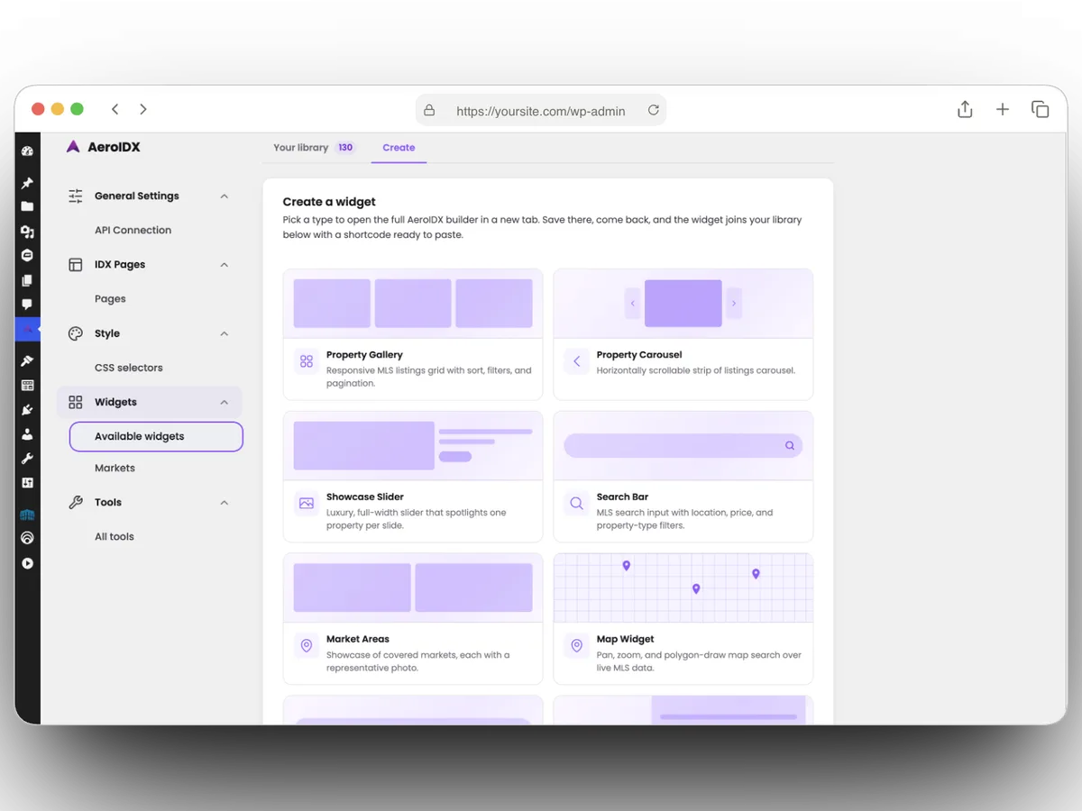
Task: Open Comments speech bubble icon
Action: (x=27, y=305)
